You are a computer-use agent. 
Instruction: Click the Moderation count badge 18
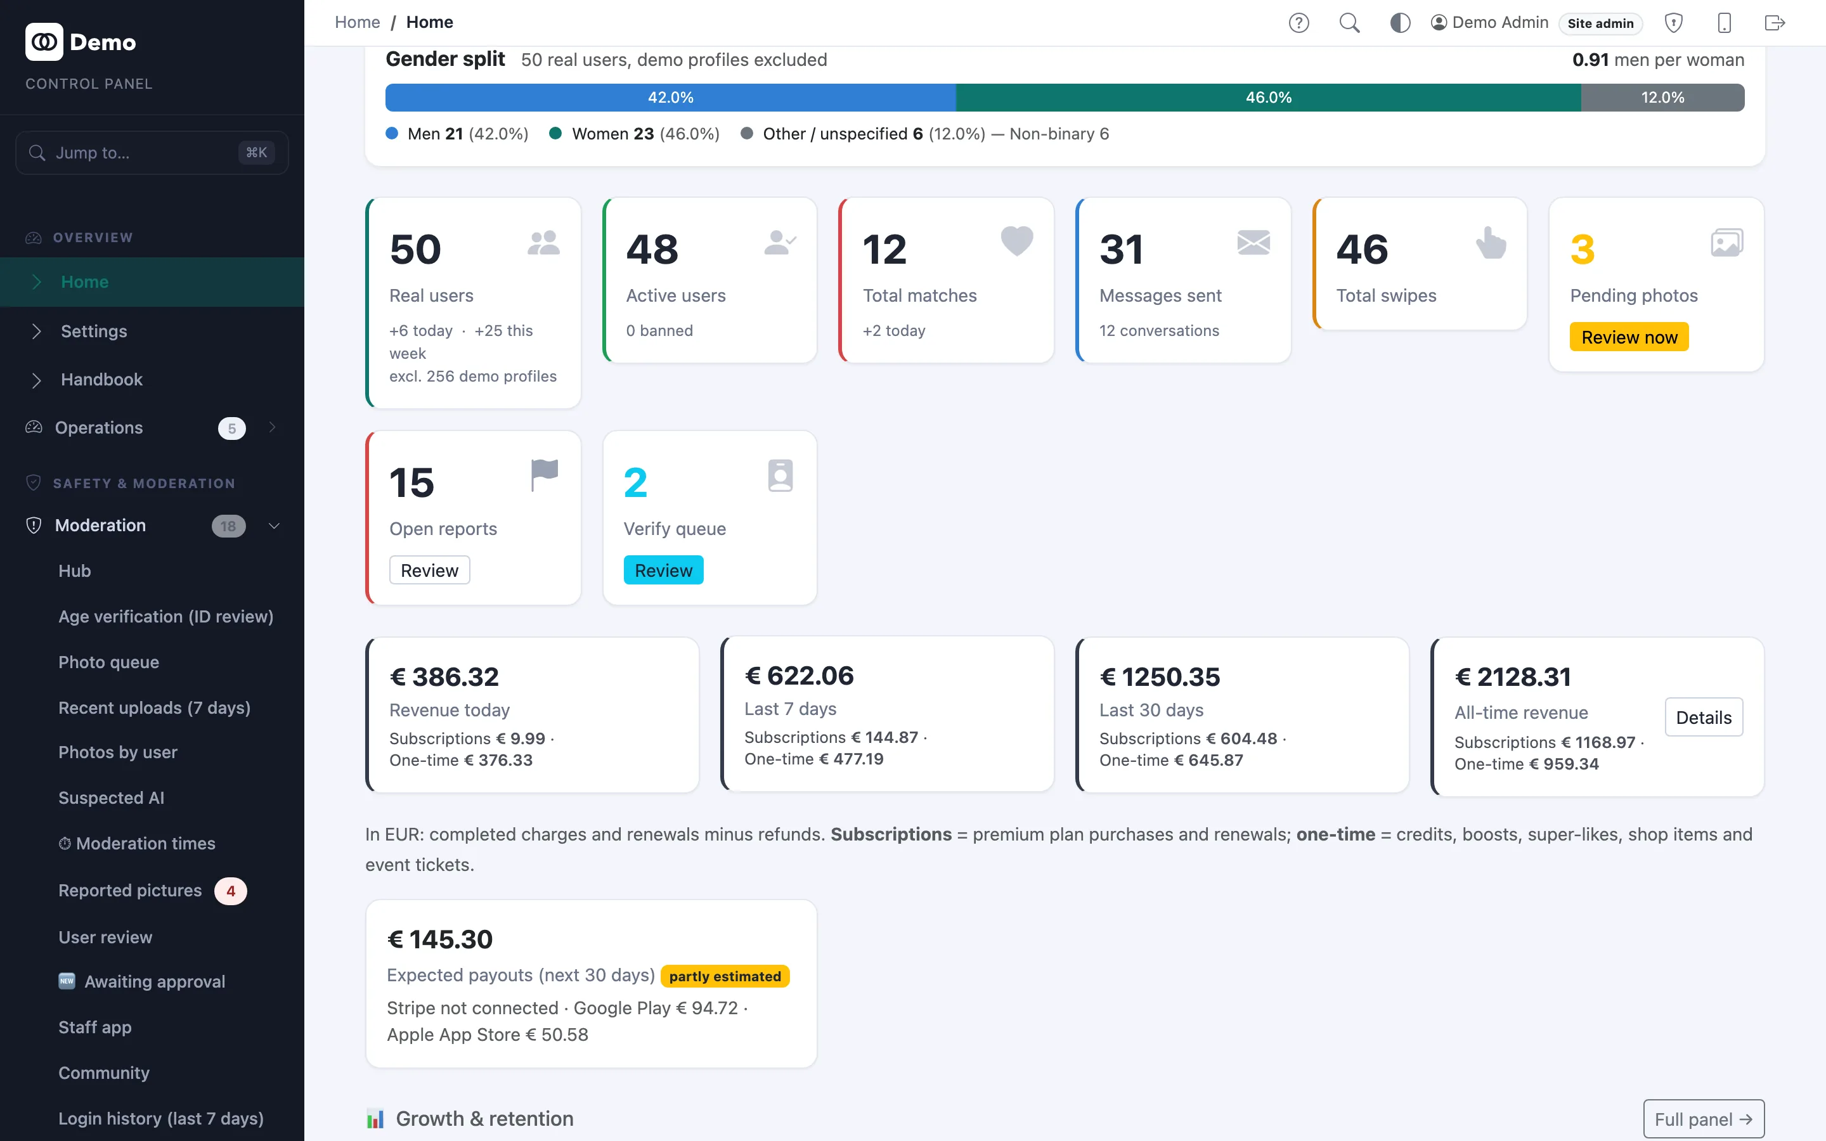(228, 526)
